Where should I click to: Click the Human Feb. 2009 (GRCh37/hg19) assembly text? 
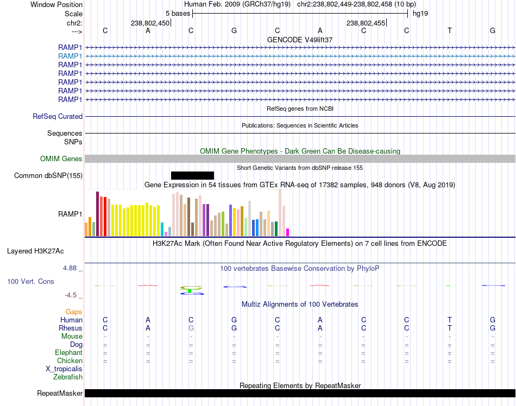point(237,4)
